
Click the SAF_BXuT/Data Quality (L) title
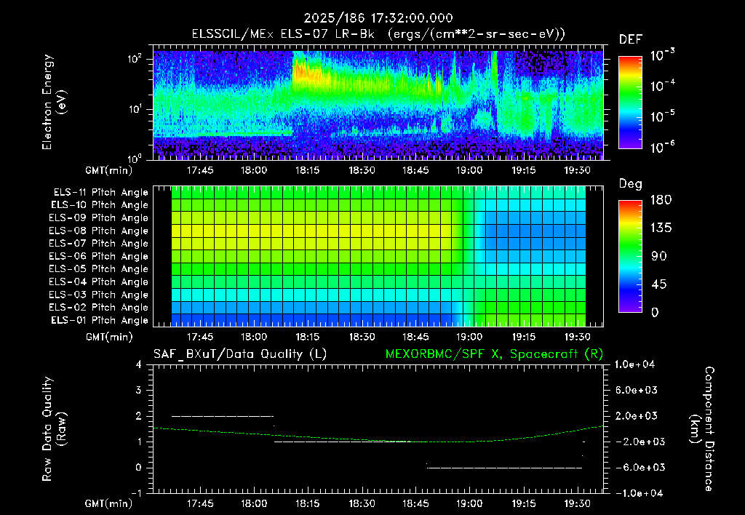(240, 354)
